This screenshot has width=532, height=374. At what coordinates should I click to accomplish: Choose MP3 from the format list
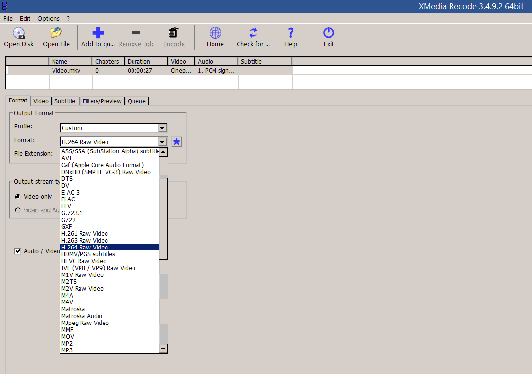coord(109,350)
